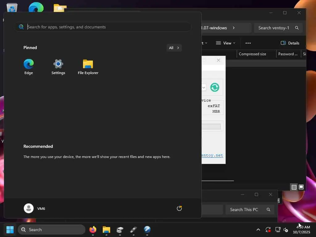Open the View dropdown in Explorer
316x237 pixels.
point(226,43)
